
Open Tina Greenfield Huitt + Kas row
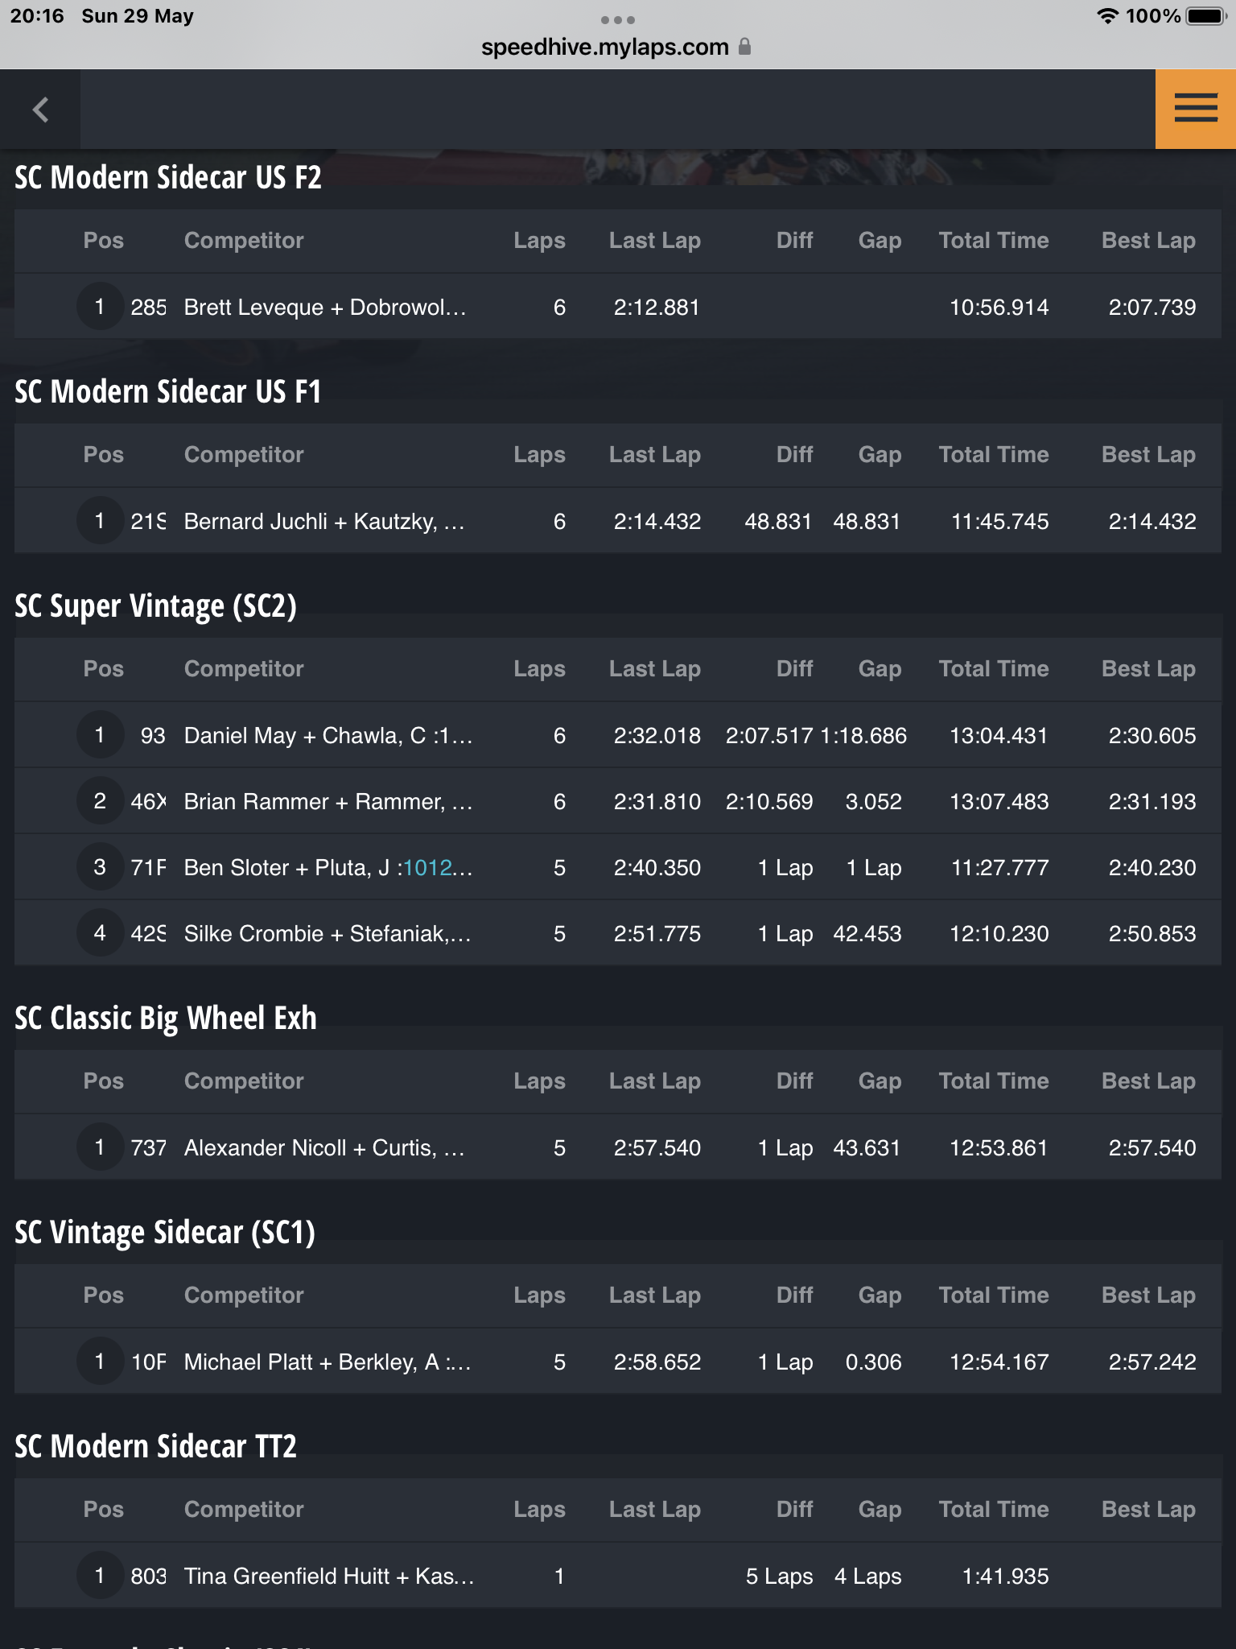618,1576
